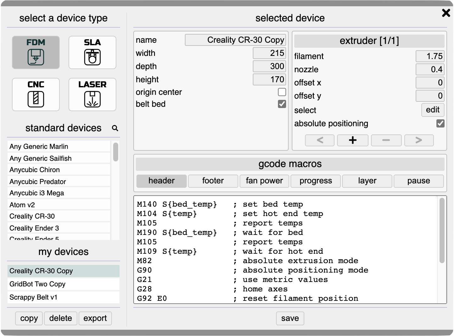
Task: Open the standard devices search icon
Action: (x=115, y=128)
